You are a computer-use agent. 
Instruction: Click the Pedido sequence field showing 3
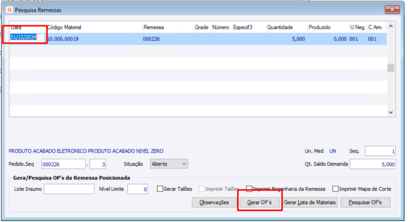click(98, 164)
